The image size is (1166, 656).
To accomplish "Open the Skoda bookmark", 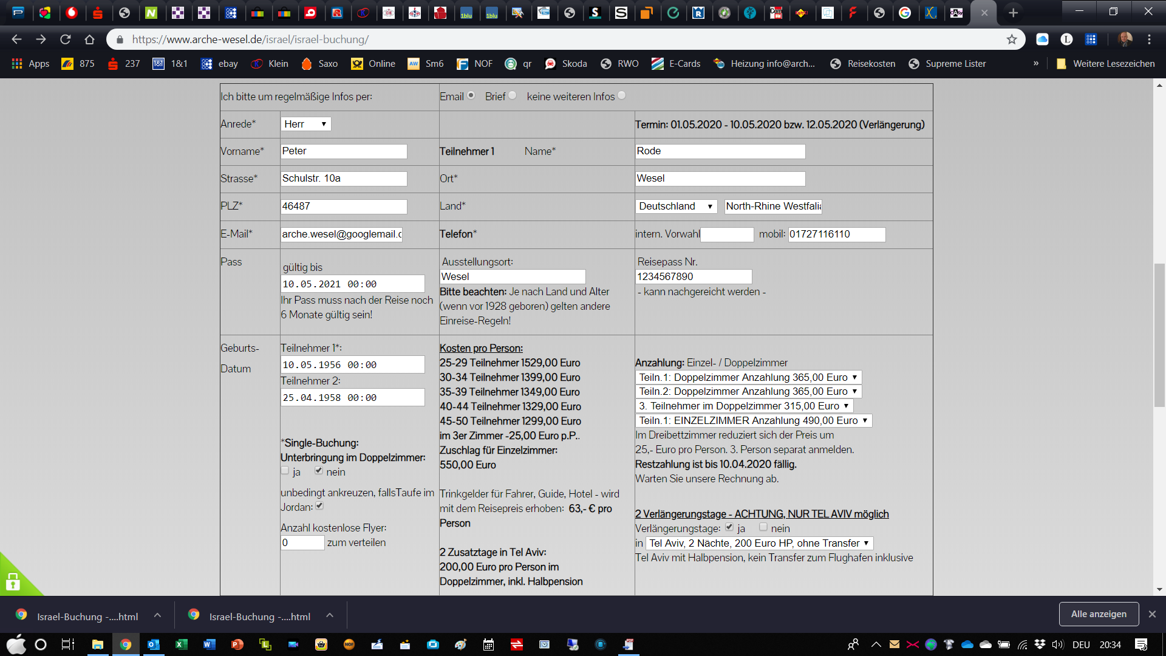I will pos(566,64).
